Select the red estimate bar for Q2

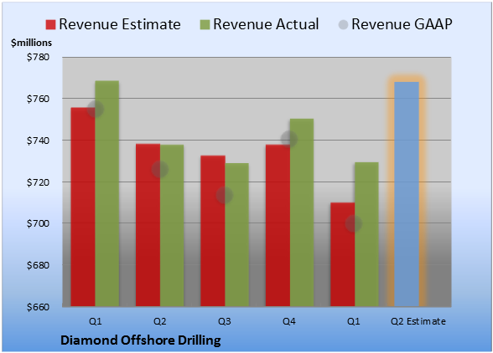tap(148, 225)
